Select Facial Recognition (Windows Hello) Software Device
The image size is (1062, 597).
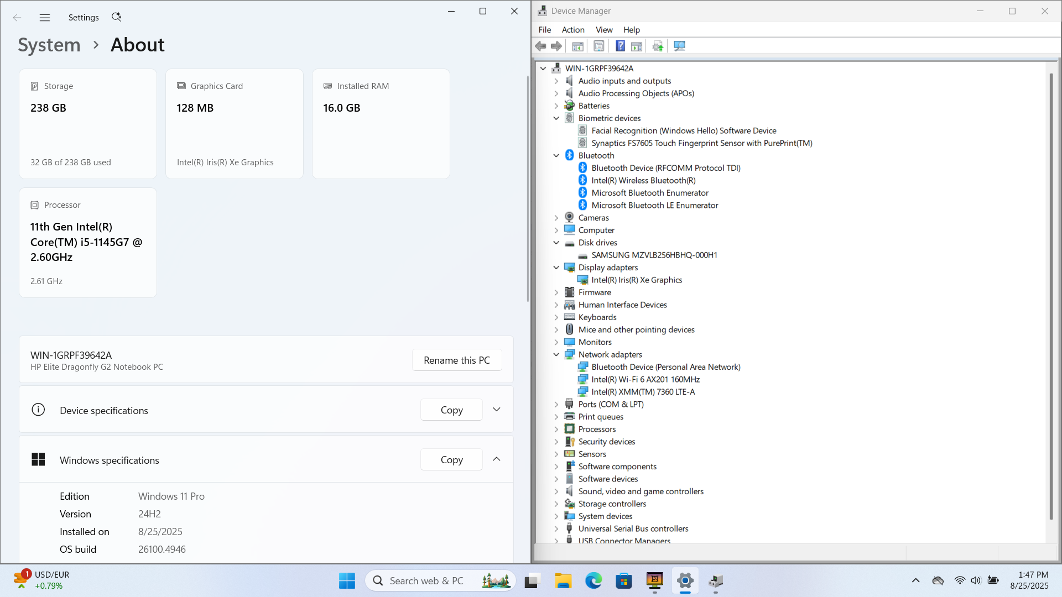point(684,131)
